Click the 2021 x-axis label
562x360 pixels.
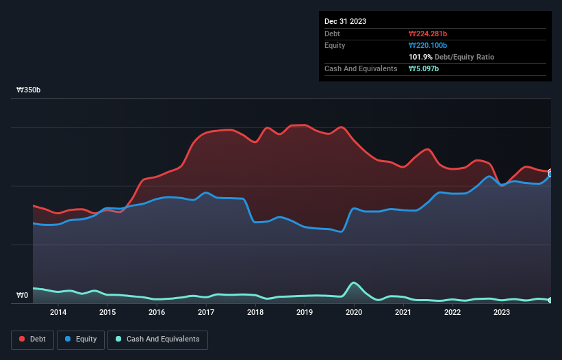pyautogui.click(x=403, y=312)
